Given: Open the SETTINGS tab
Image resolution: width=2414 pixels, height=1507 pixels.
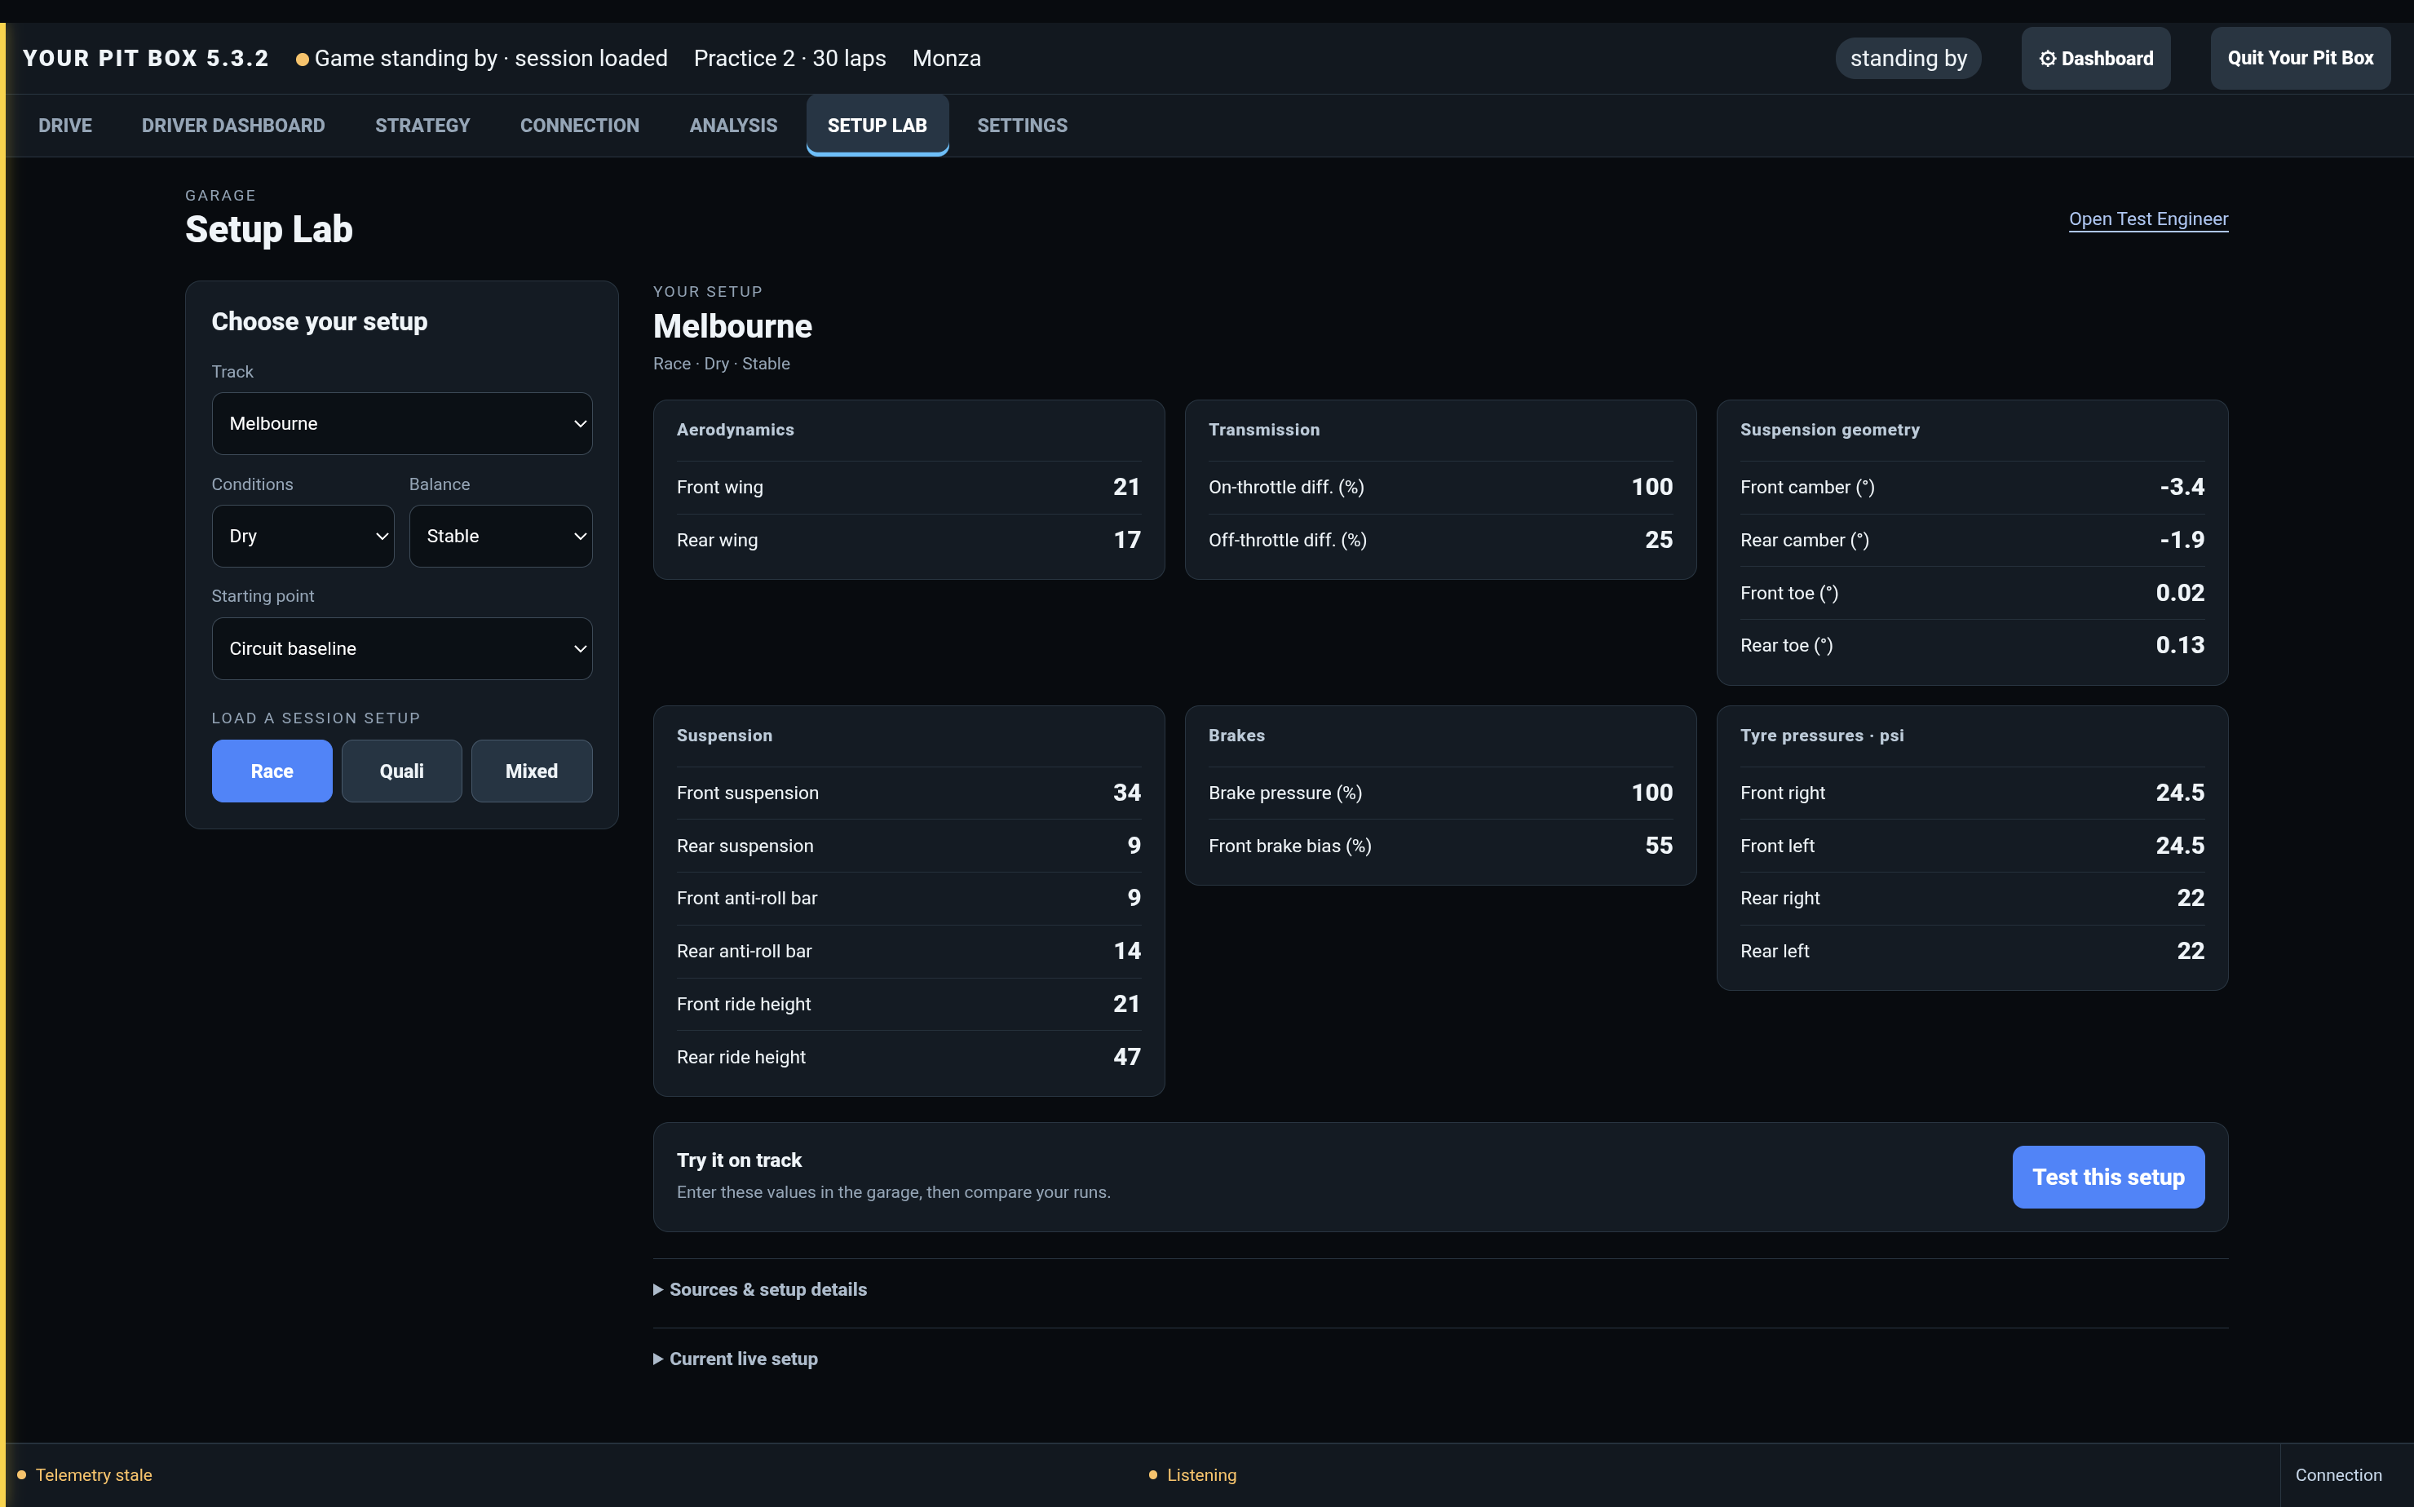Looking at the screenshot, I should [1022, 126].
